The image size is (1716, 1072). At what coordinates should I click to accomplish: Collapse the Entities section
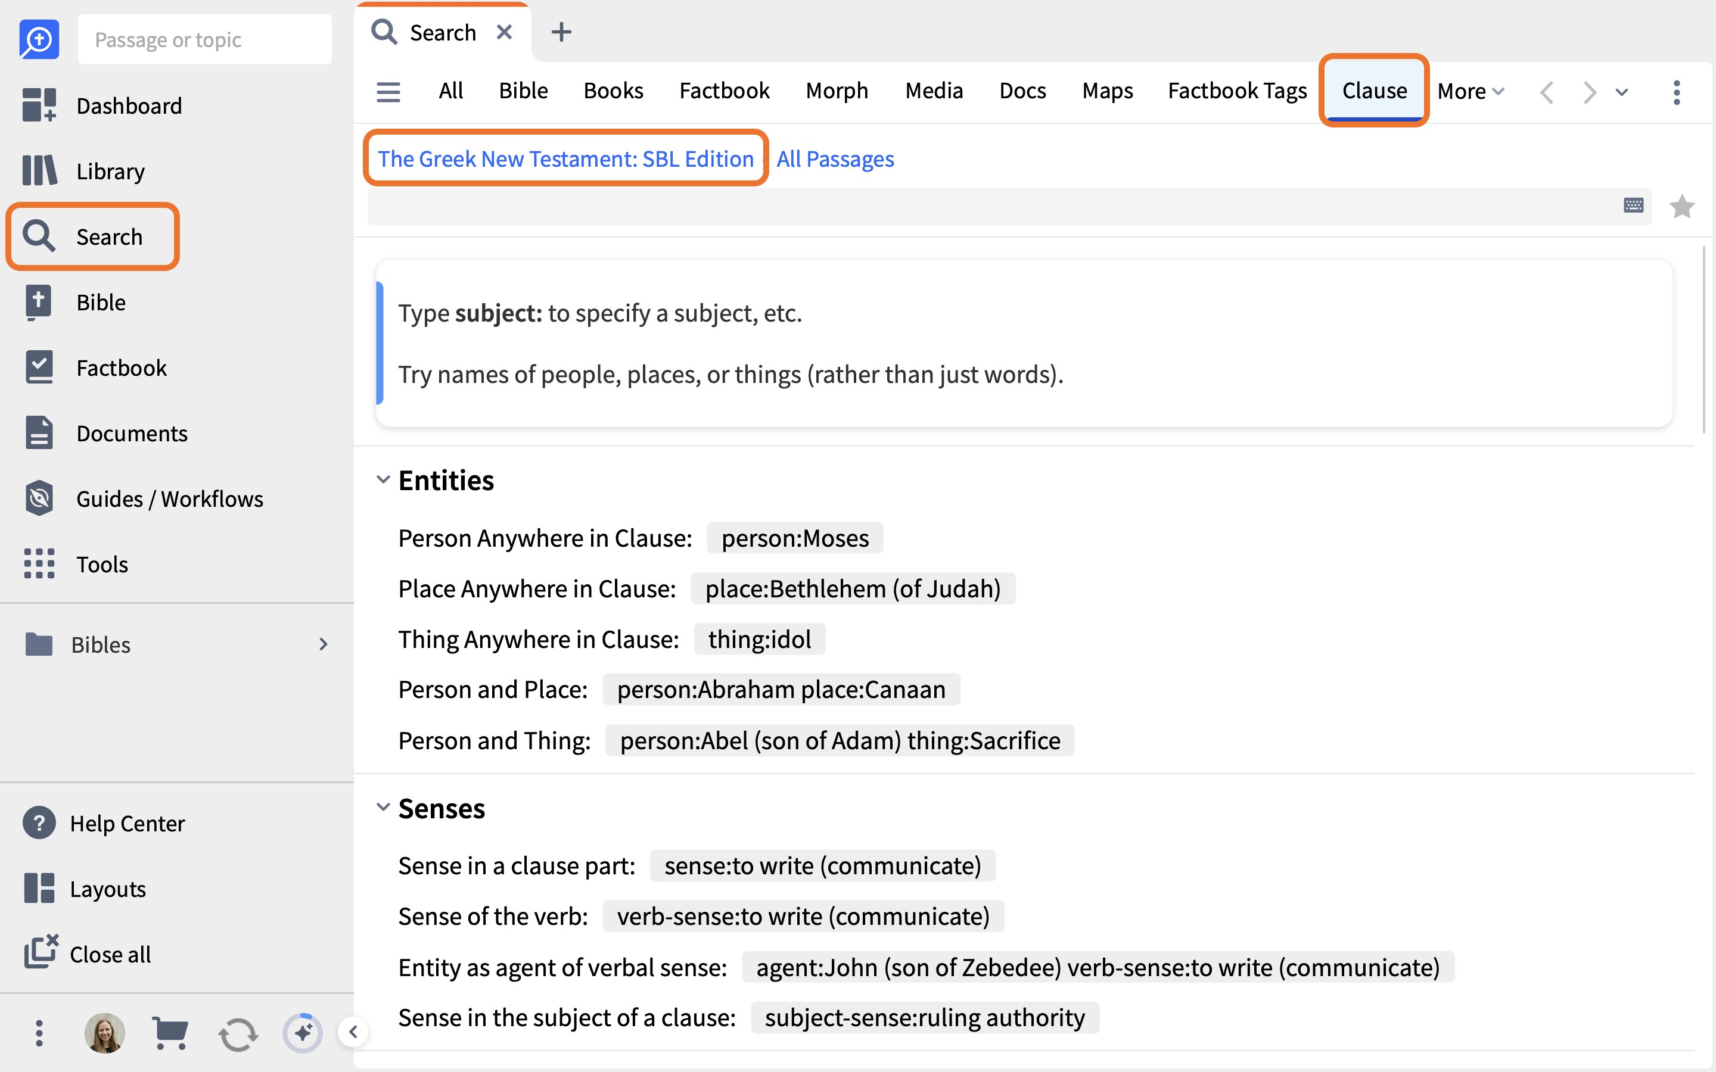[x=383, y=480]
